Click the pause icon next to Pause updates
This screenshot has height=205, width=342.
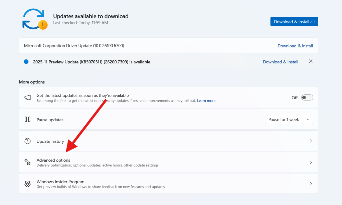click(x=28, y=119)
